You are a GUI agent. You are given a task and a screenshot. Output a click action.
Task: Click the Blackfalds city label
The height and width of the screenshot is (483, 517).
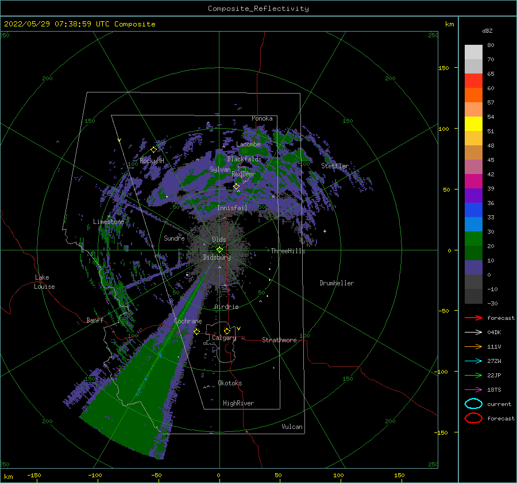coord(244,159)
